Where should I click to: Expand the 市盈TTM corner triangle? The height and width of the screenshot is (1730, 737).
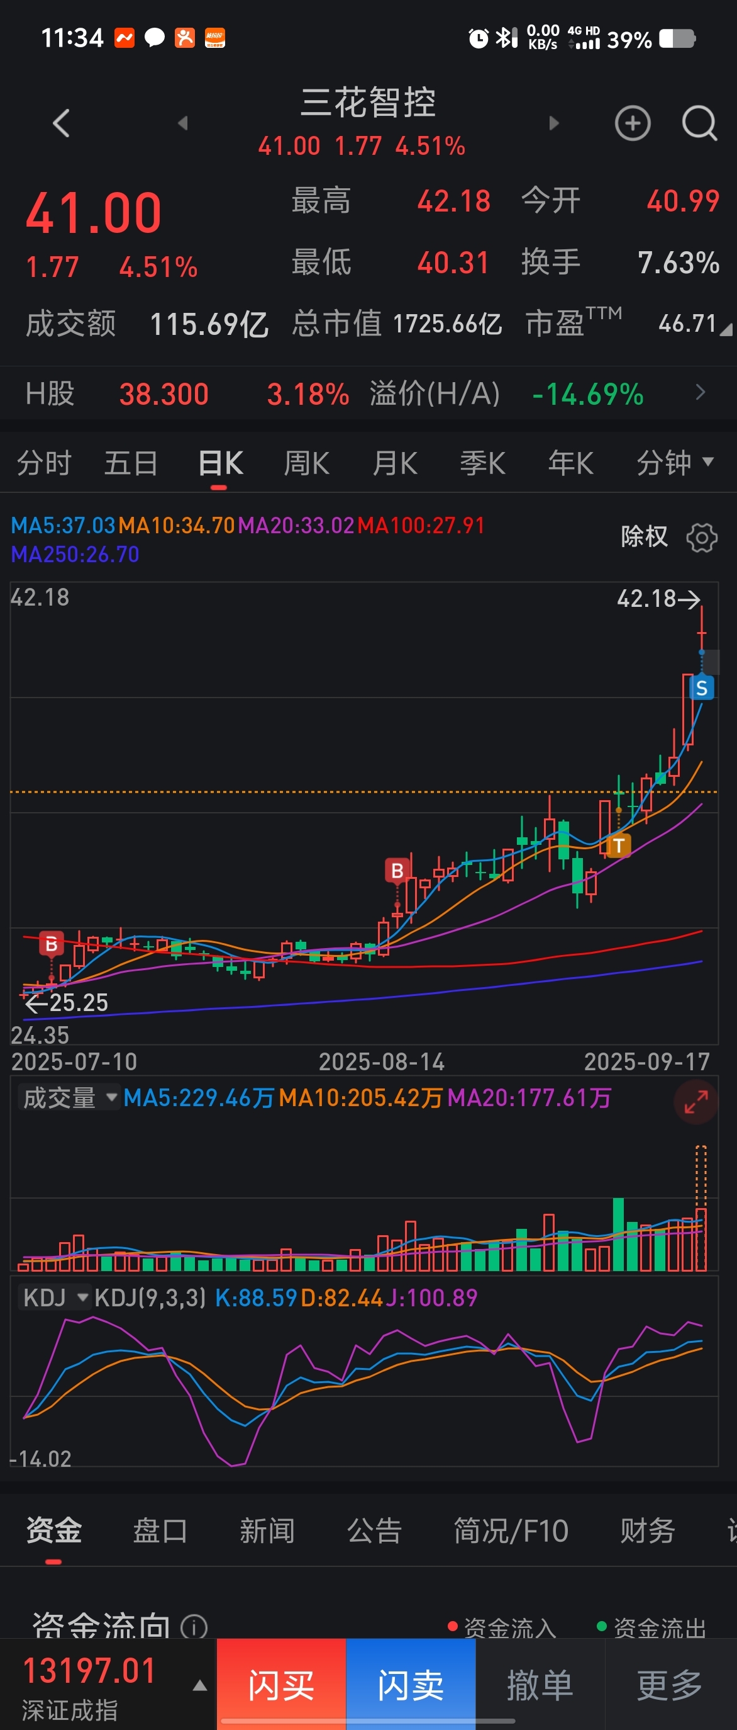pyautogui.click(x=726, y=329)
